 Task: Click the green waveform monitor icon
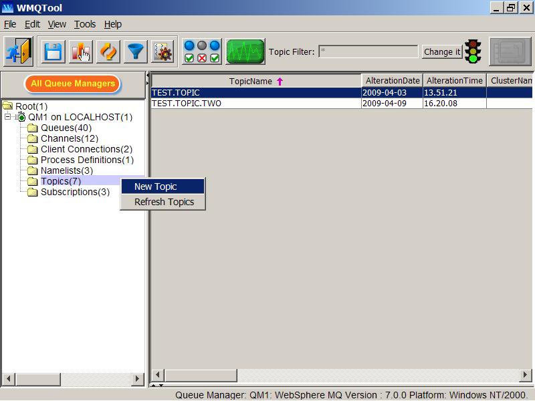coord(245,51)
